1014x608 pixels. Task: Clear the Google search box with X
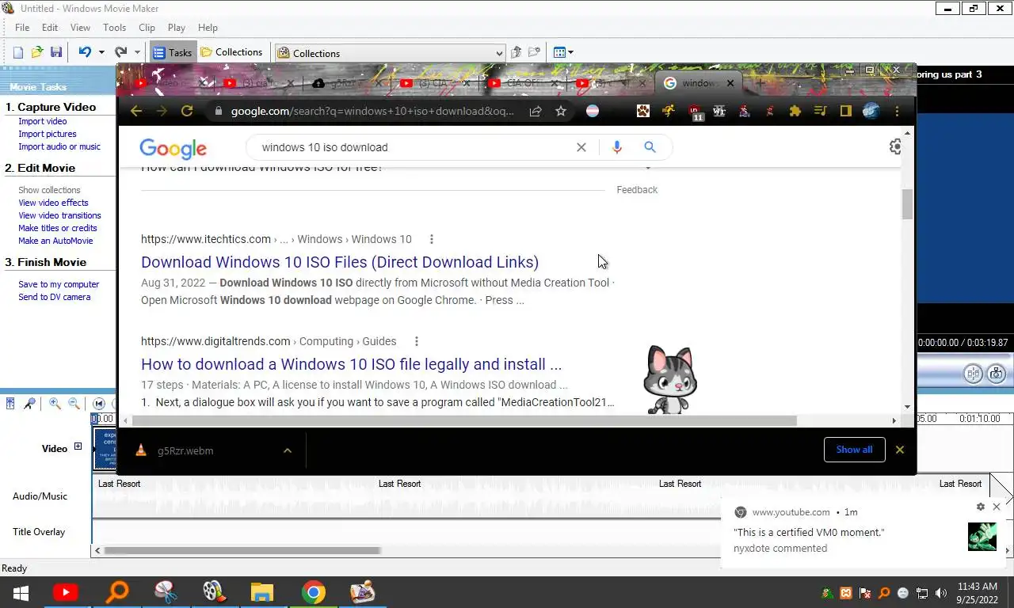click(581, 147)
